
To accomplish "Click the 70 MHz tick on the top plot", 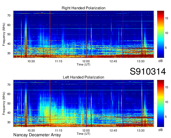I will [x=9, y=15].
